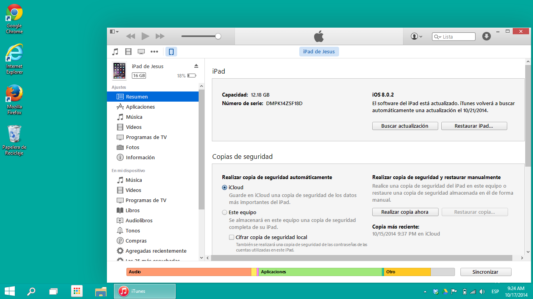Open the Movies library film icon
The width and height of the screenshot is (533, 299).
pos(128,51)
